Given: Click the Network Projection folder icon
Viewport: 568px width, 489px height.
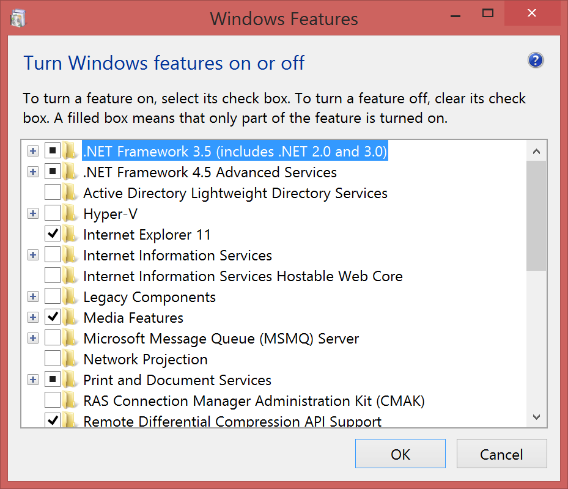Looking at the screenshot, I should click(69, 359).
